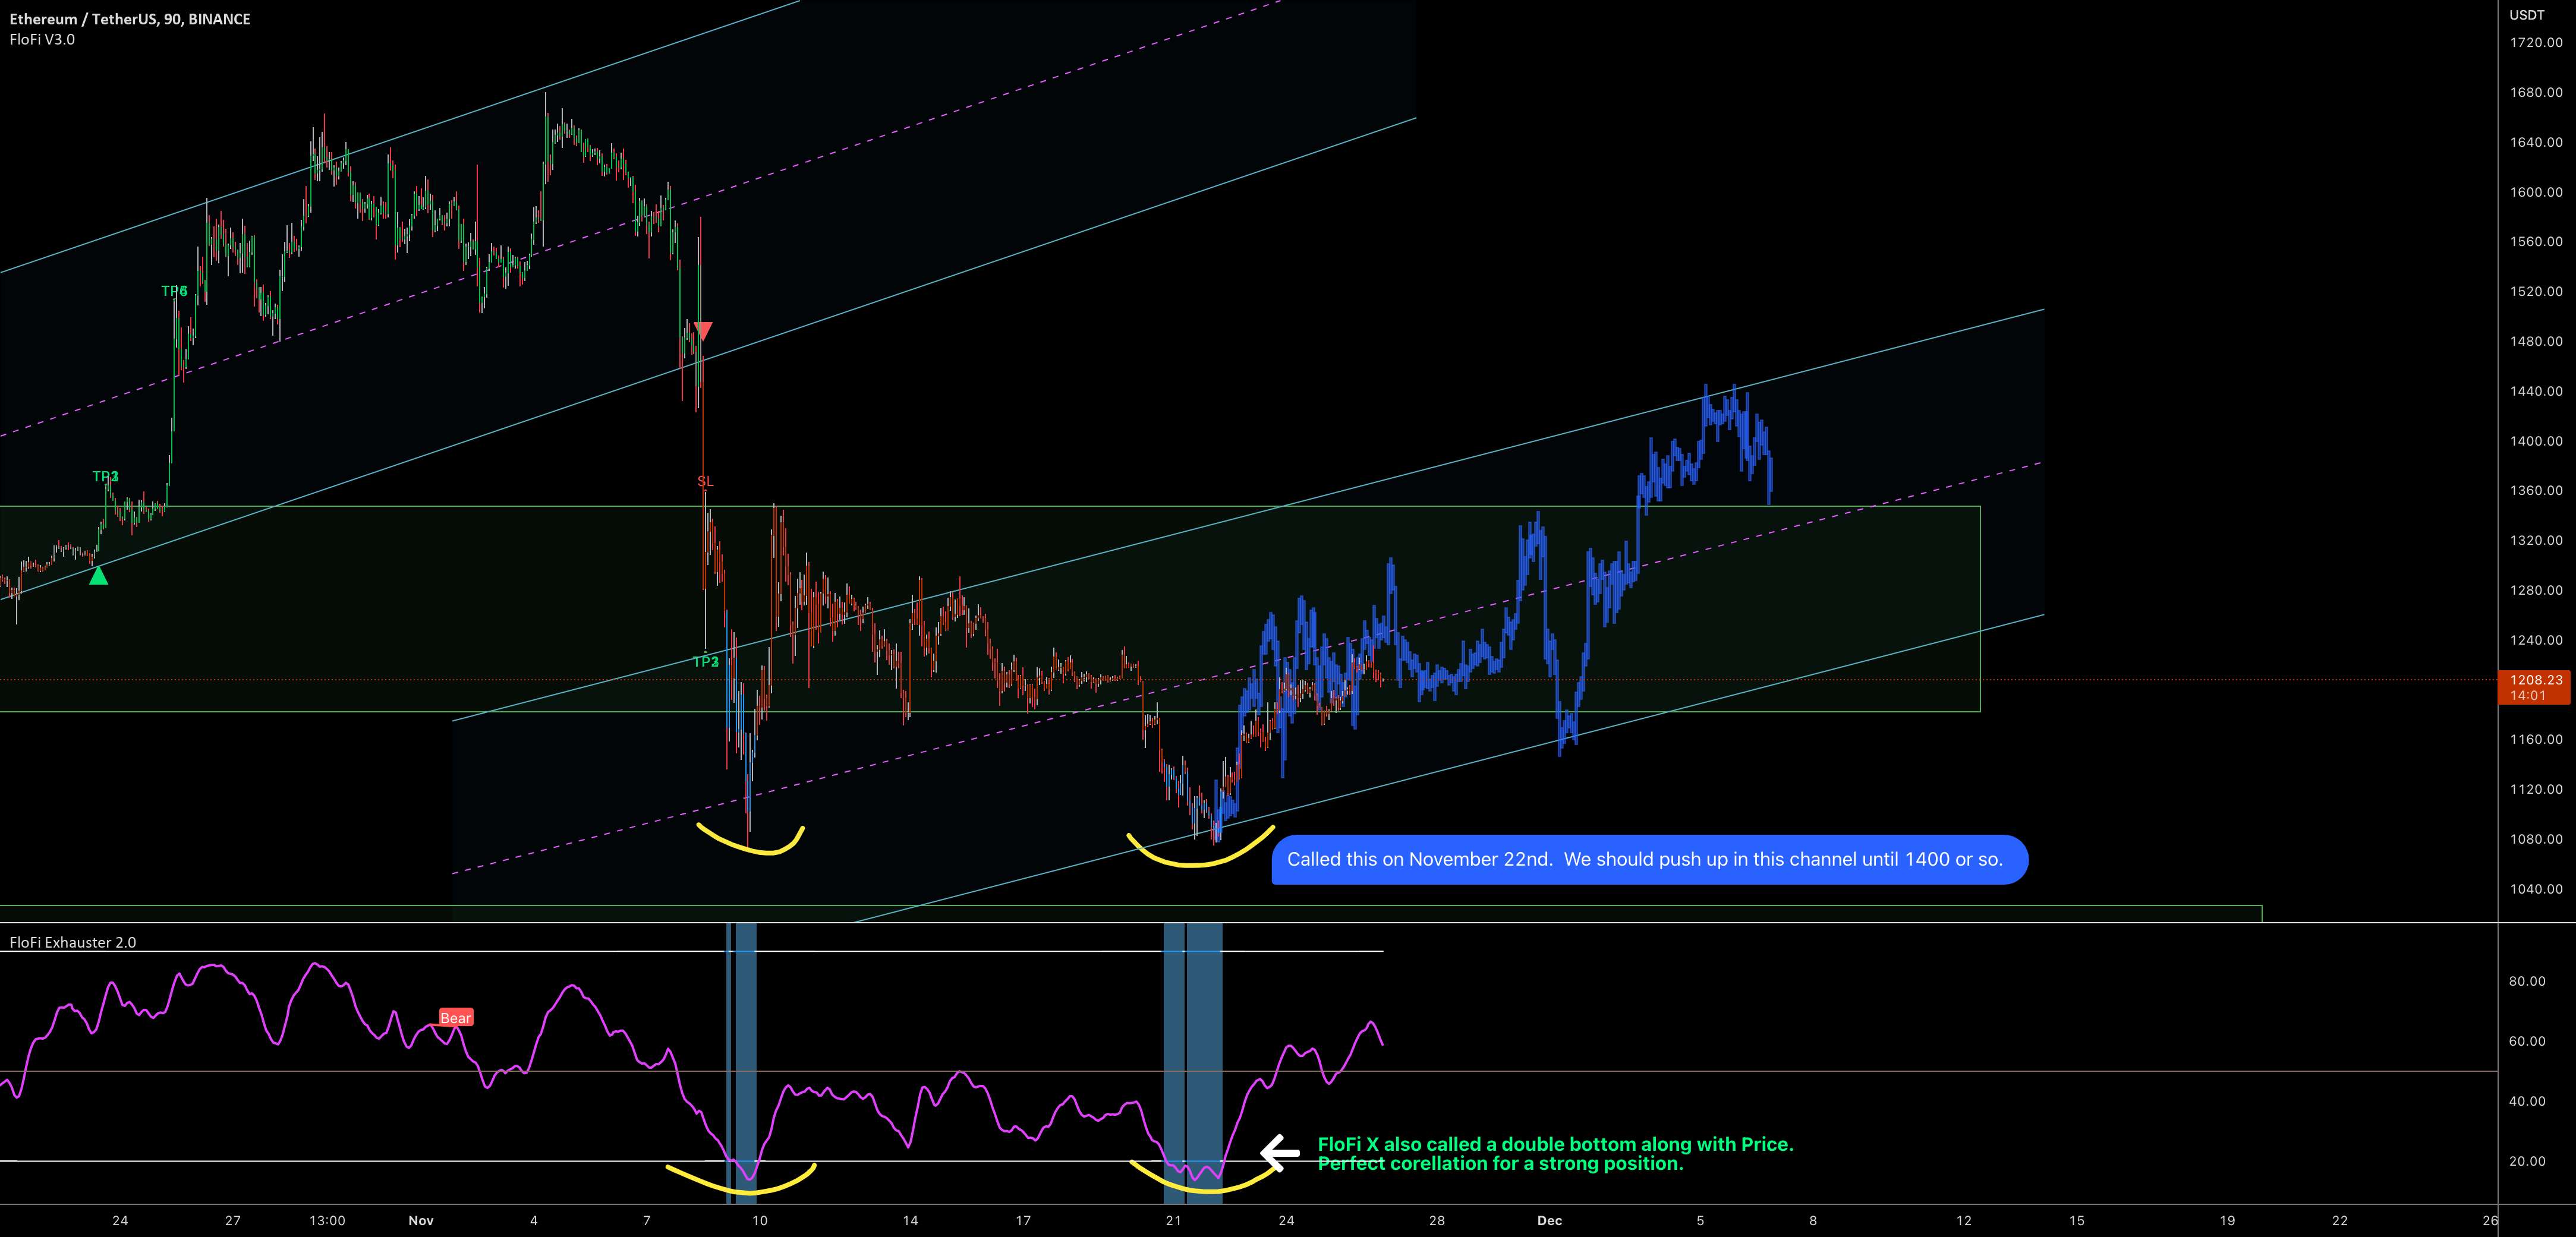Screen dimensions: 2576x1237
Task: Click the 10 date label on time axis
Action: point(760,1220)
